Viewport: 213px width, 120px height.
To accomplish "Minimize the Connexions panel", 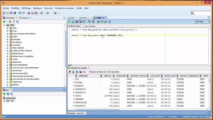I will 65,18.
